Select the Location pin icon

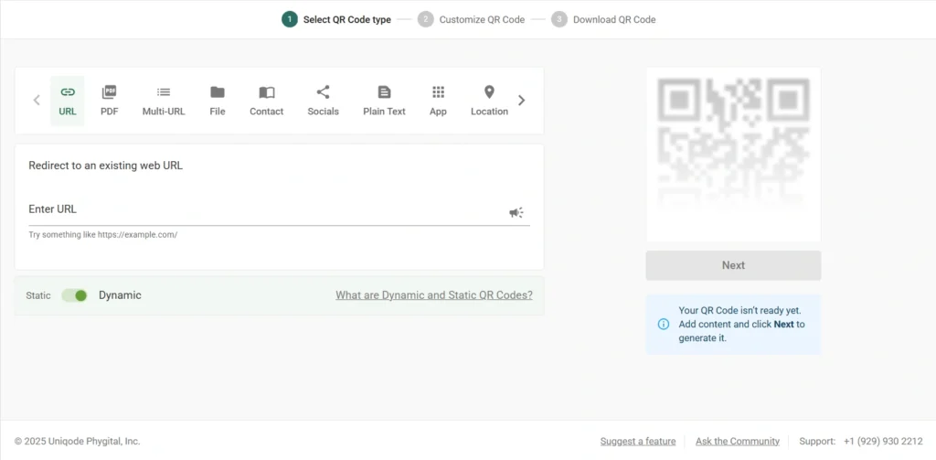pyautogui.click(x=490, y=92)
